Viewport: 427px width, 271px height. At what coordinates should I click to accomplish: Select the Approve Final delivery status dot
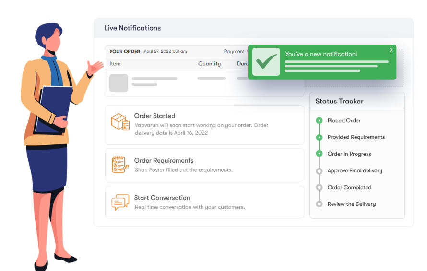click(319, 171)
